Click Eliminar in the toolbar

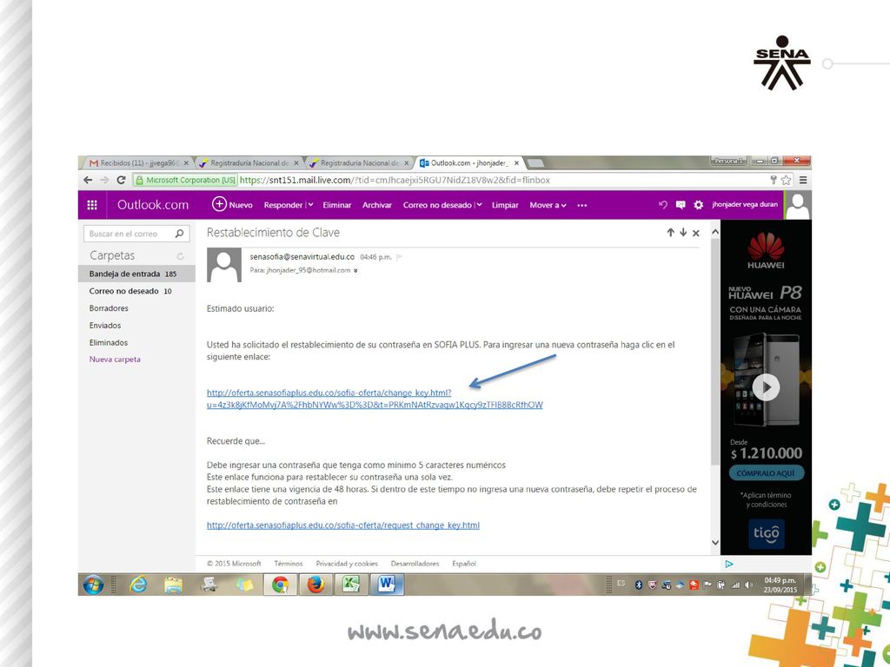point(337,205)
